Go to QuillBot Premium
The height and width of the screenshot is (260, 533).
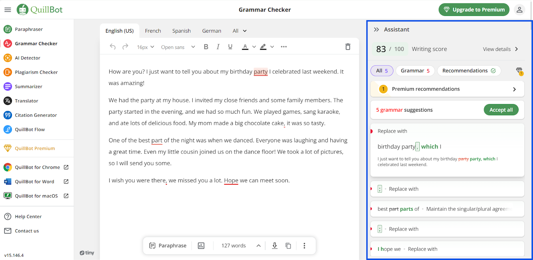[x=29, y=148]
